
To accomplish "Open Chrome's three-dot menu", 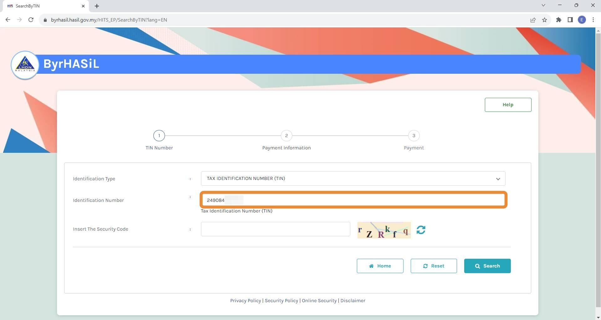I will (x=593, y=20).
